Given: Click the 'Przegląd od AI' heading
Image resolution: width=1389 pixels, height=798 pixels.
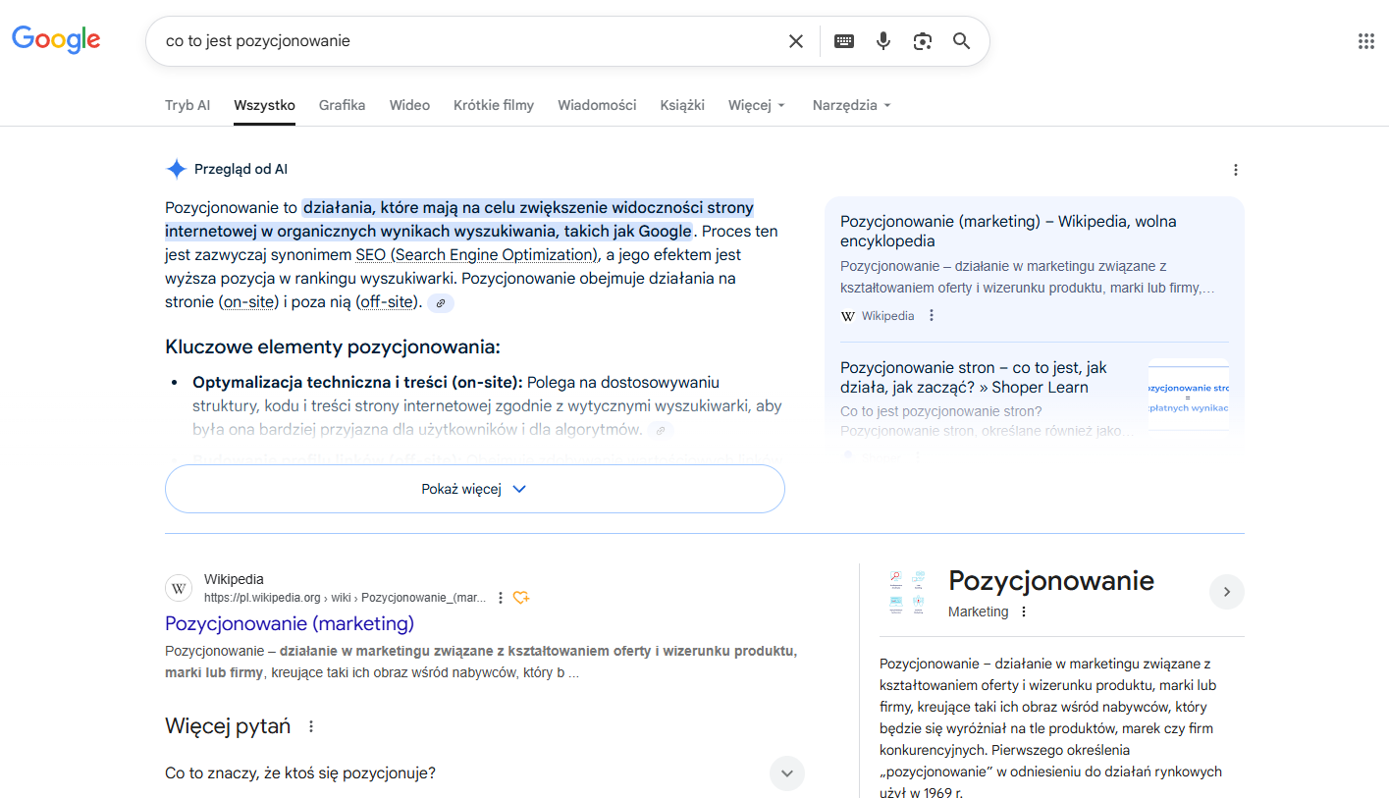Looking at the screenshot, I should [x=240, y=170].
